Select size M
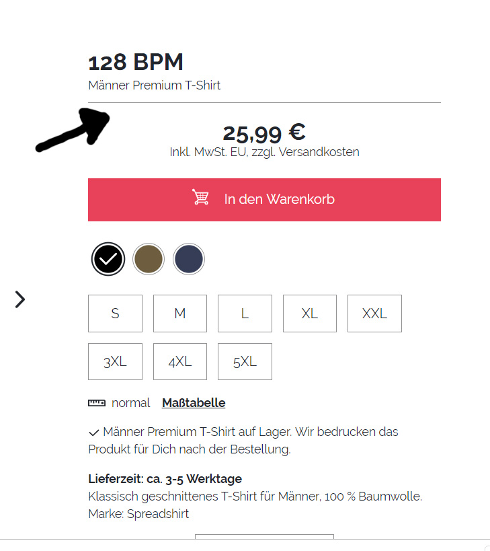 tap(180, 314)
